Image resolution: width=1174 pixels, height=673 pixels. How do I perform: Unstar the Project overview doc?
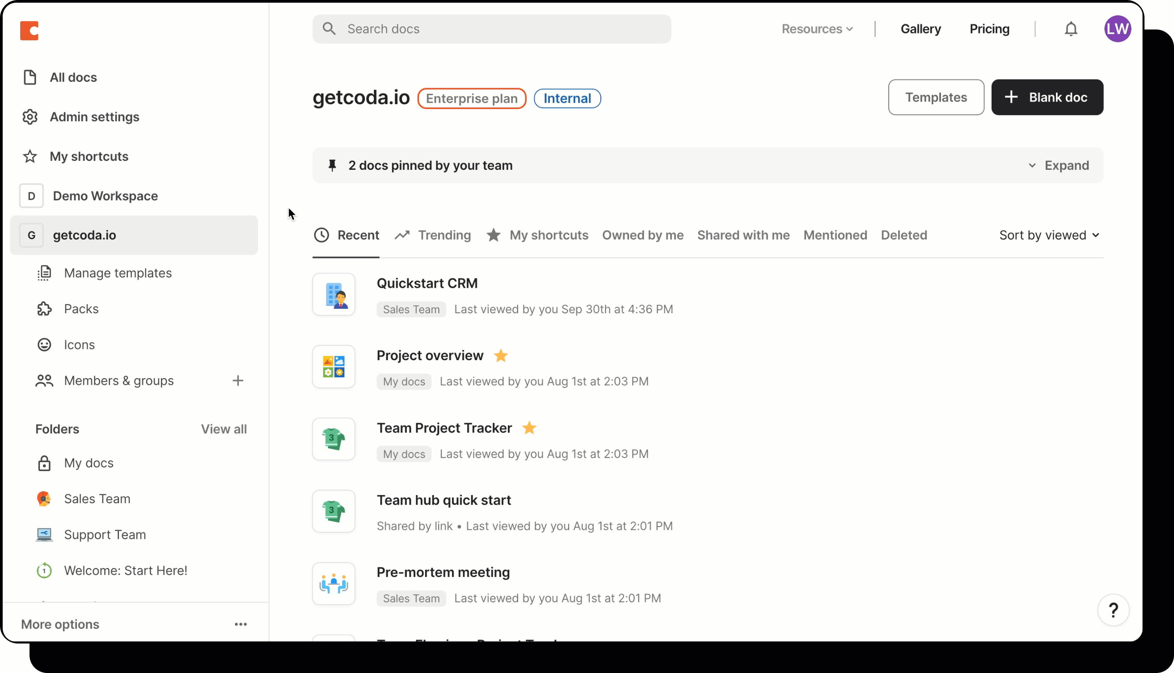pyautogui.click(x=501, y=355)
